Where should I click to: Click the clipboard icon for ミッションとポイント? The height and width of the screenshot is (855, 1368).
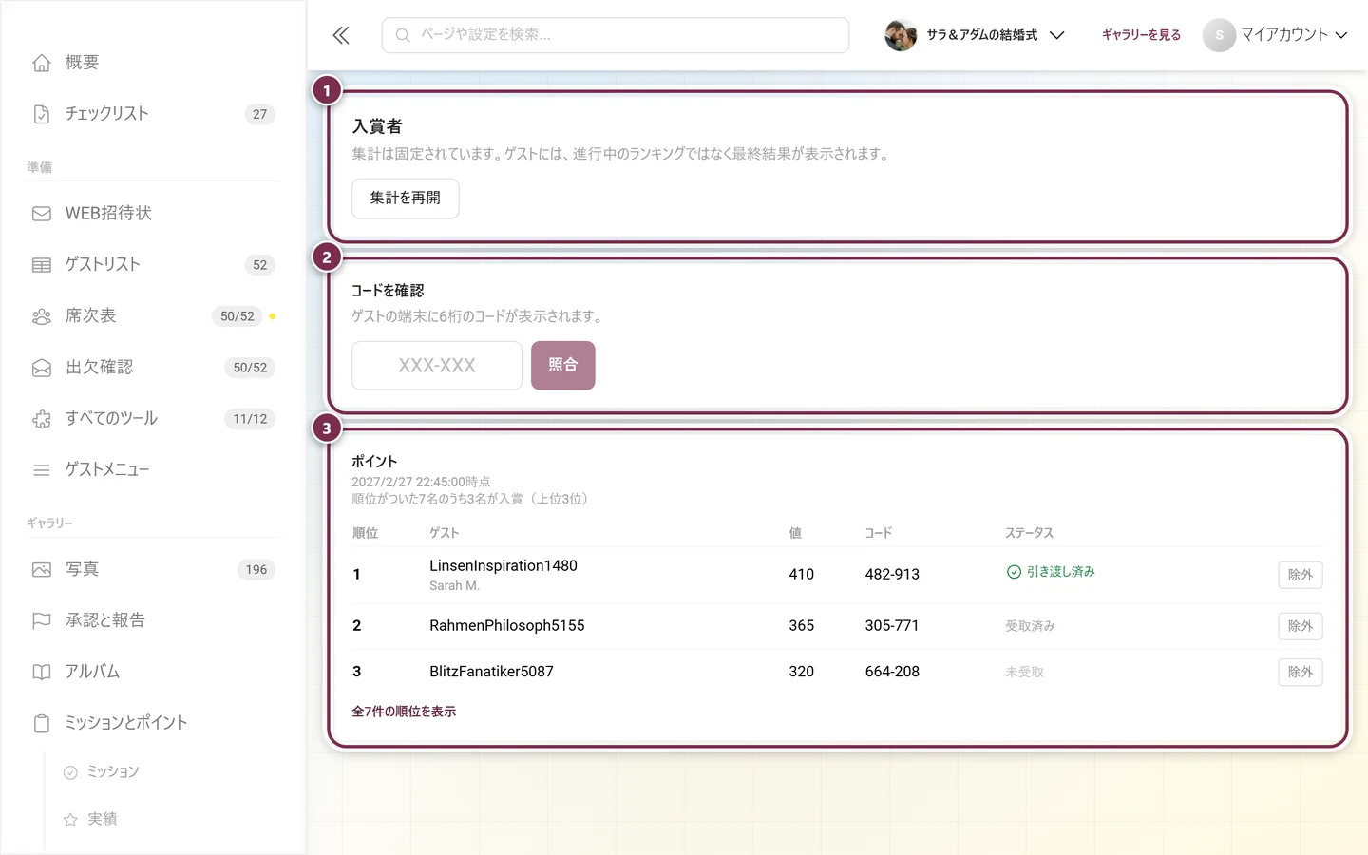click(x=42, y=724)
